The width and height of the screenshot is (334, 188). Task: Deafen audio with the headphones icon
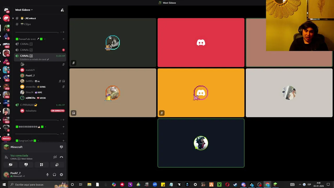point(54,175)
